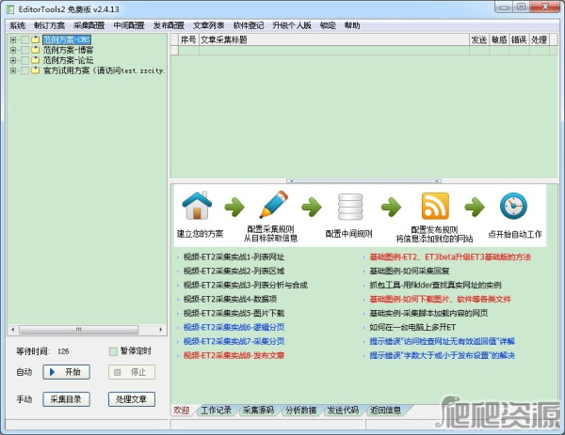Viewport: 565px width, 435px height.
Task: Open the 文章列表 menu
Action: click(209, 25)
